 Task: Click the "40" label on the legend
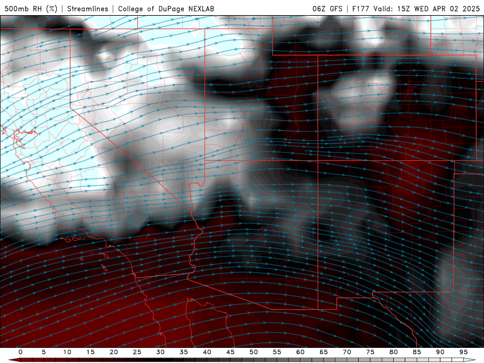pos(207,352)
